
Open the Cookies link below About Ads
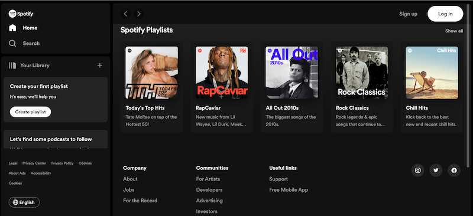pos(15,183)
